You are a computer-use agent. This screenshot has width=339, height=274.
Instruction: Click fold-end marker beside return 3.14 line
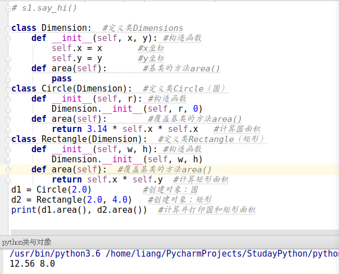(8, 130)
